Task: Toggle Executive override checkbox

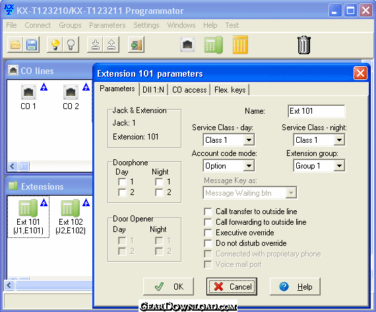Action: (208, 233)
